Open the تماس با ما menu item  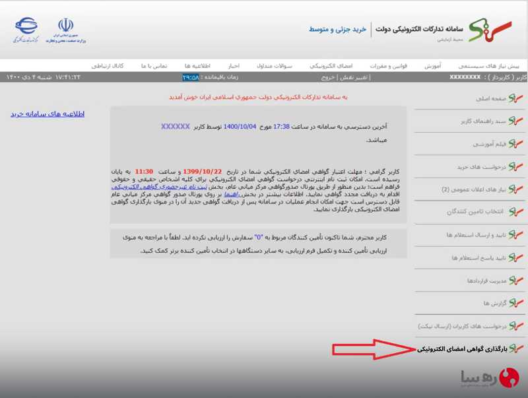(154, 66)
